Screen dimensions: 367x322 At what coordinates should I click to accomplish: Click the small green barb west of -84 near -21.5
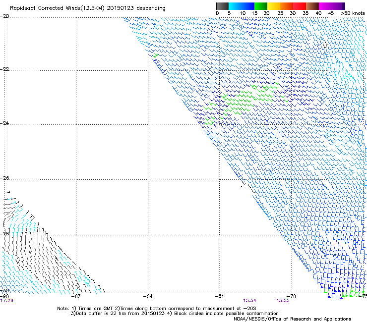(x=155, y=55)
